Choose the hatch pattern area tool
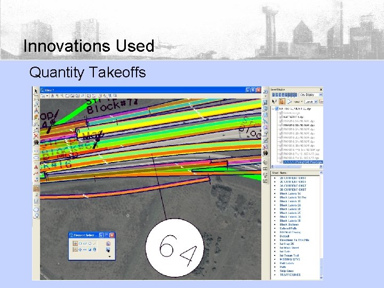Screen dimensions: 384x288 [x=36, y=189]
